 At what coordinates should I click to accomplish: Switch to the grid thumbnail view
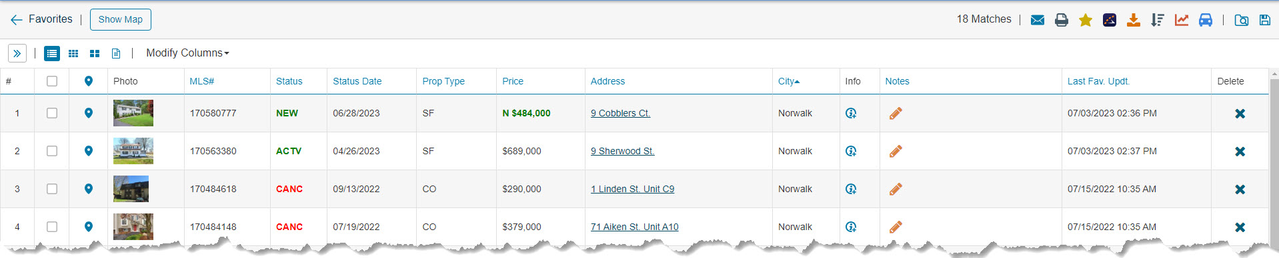click(73, 53)
